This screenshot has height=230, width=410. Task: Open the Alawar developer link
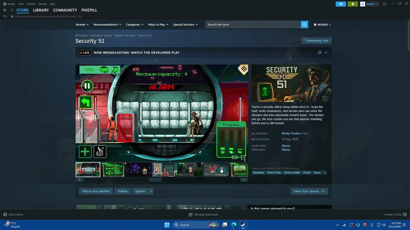[286, 146]
